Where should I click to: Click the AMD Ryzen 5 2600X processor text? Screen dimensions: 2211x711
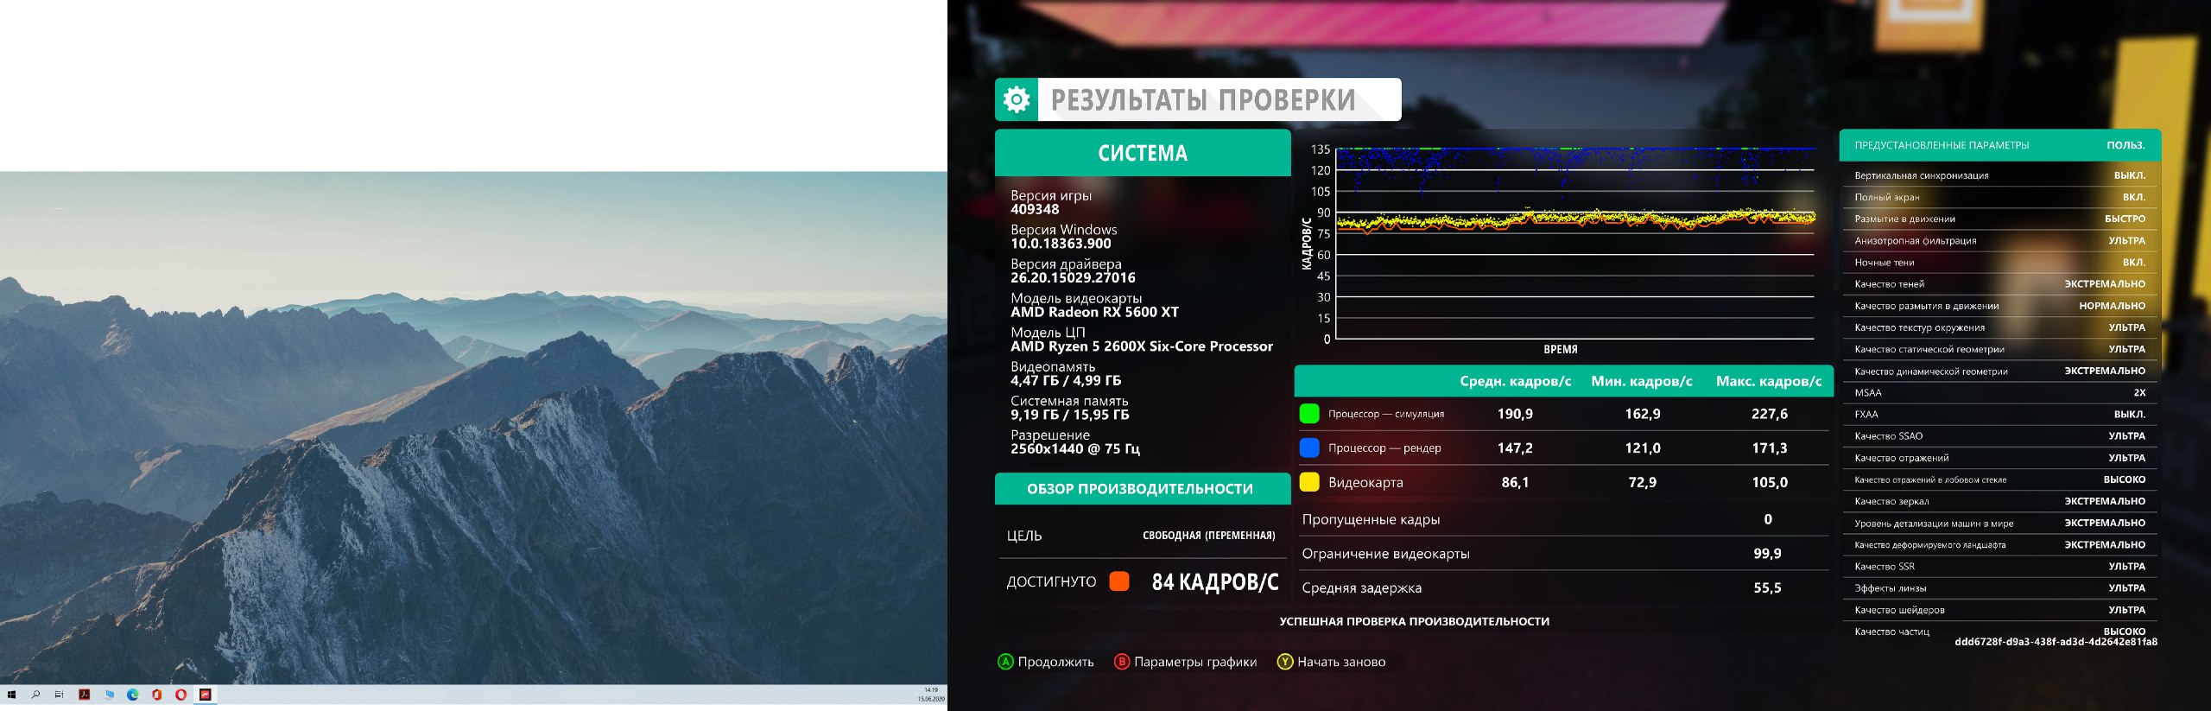pyautogui.click(x=1142, y=346)
